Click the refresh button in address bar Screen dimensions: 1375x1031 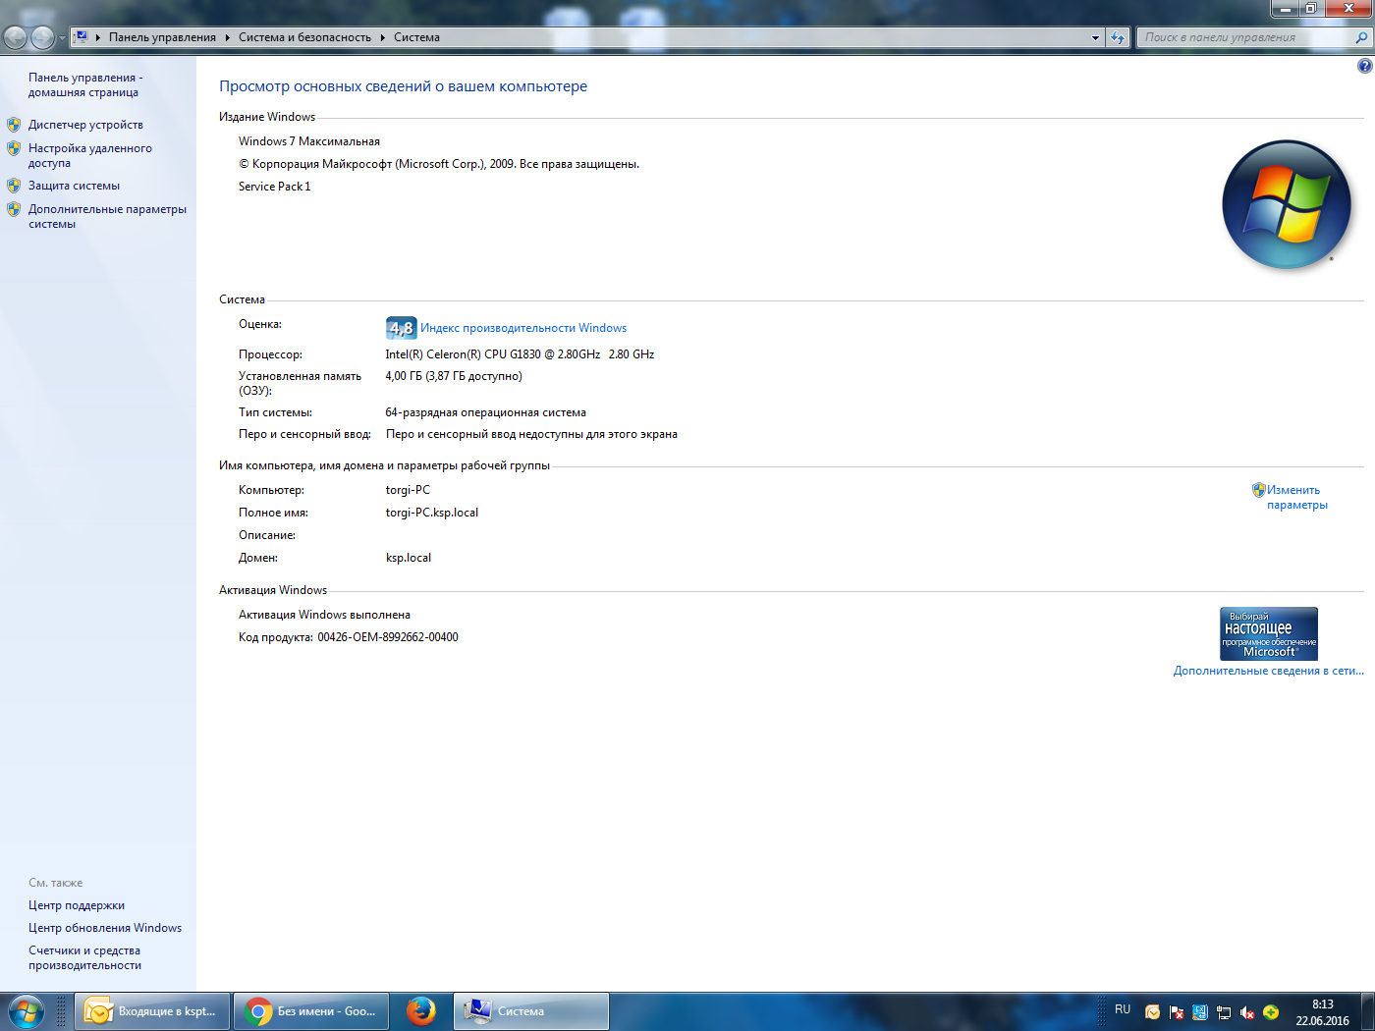pyautogui.click(x=1118, y=37)
